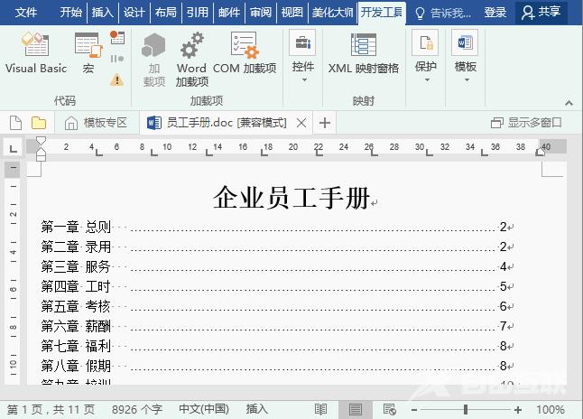Open the Insert (插入) ribbon tab
The height and width of the screenshot is (419, 583).
(x=102, y=13)
